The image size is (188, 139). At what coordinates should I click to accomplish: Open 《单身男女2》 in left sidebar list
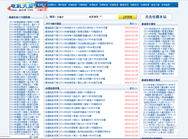pyautogui.click(x=24, y=92)
